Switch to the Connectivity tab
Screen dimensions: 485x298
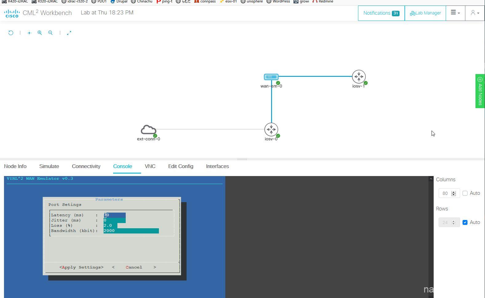click(86, 166)
